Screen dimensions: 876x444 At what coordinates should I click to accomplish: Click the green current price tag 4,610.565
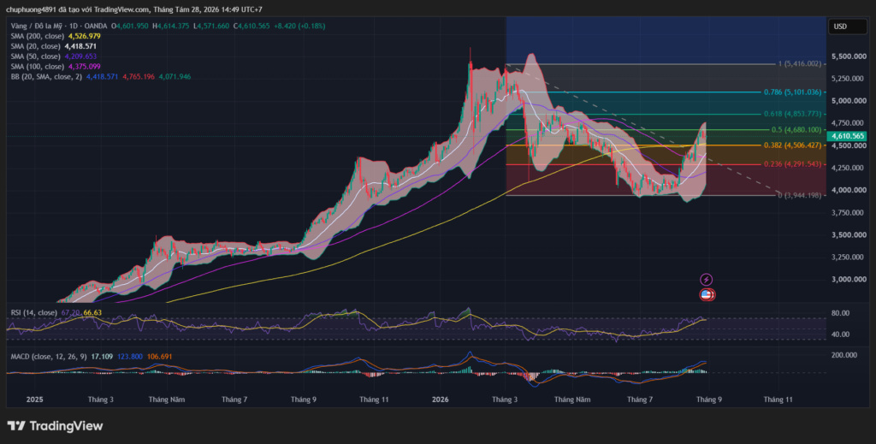848,136
